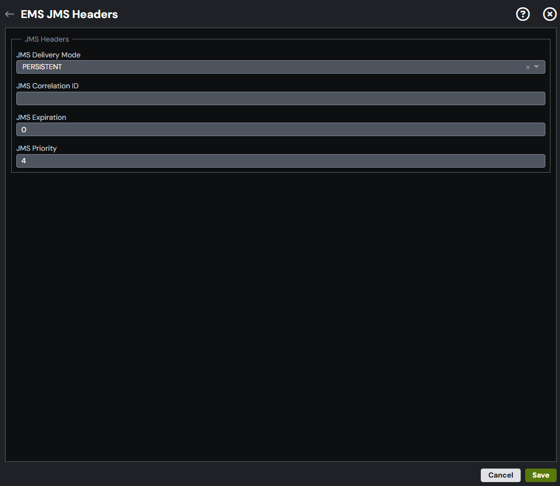Open help via the question mark icon

(x=522, y=14)
